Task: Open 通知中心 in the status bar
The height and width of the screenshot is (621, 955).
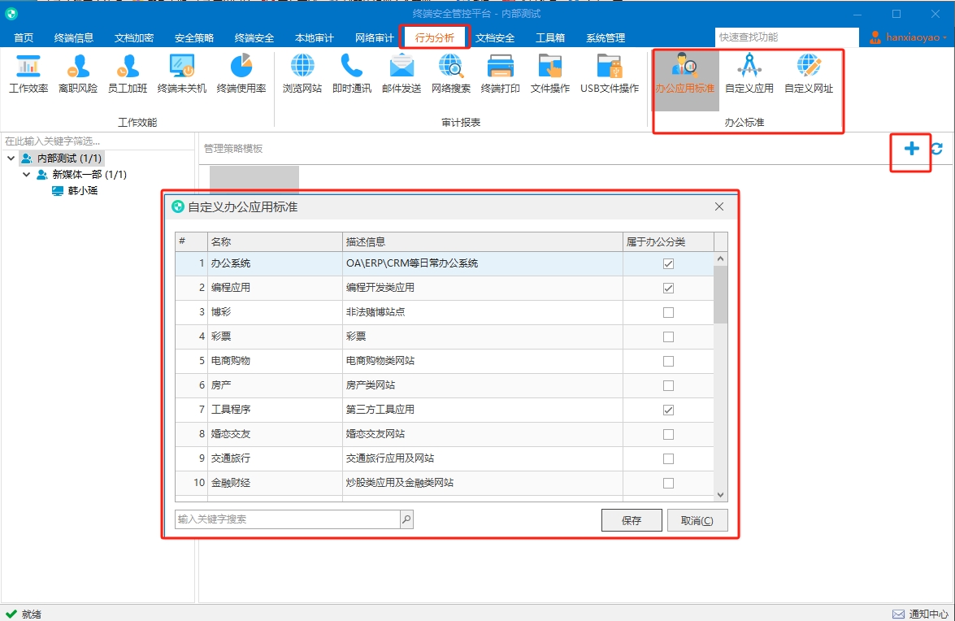Action: pos(920,614)
